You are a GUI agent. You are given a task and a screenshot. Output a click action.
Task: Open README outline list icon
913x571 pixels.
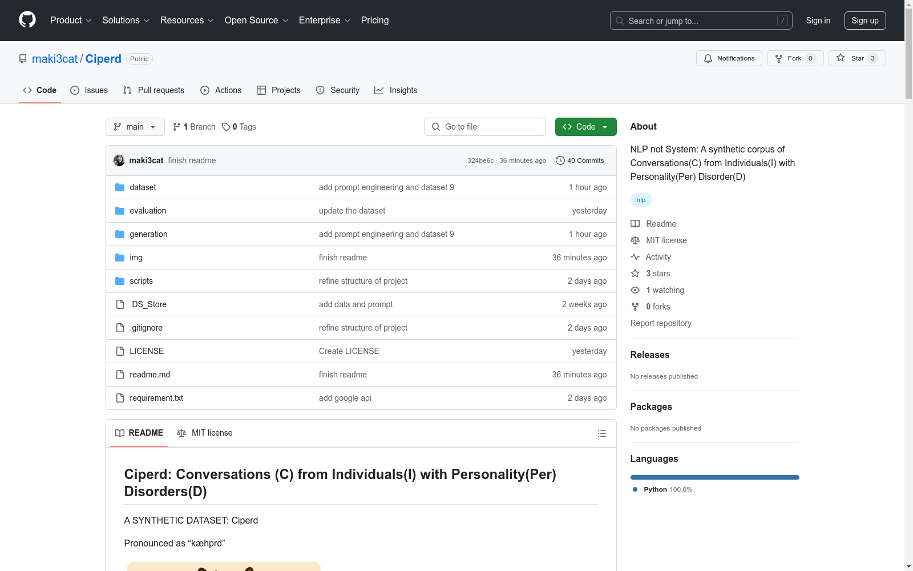[602, 433]
